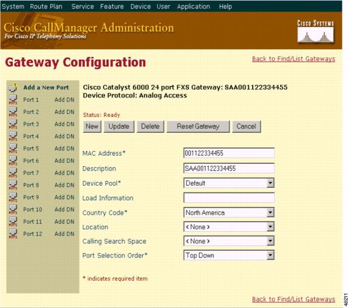The image size is (348, 308).
Task: Open the User menu
Action: [163, 7]
